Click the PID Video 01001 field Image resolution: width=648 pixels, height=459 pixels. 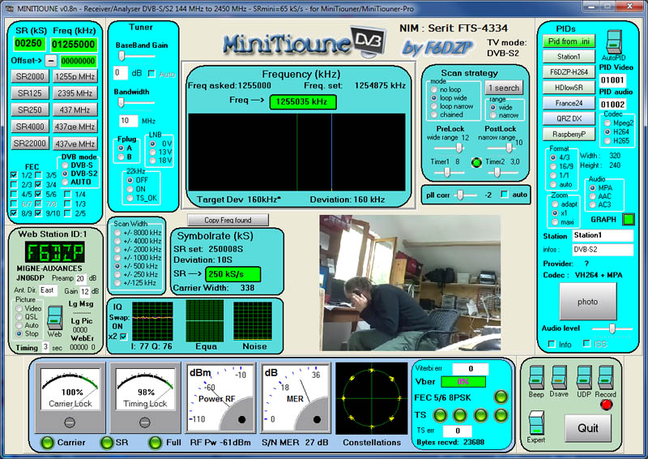click(612, 80)
